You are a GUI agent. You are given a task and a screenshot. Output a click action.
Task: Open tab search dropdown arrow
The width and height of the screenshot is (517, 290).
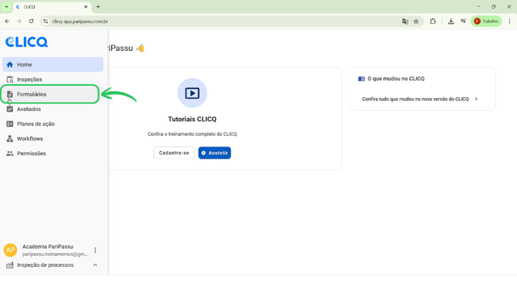point(6,7)
